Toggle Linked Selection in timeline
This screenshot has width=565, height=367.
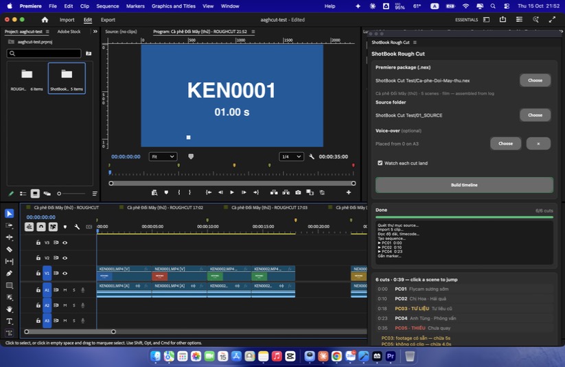(x=53, y=227)
